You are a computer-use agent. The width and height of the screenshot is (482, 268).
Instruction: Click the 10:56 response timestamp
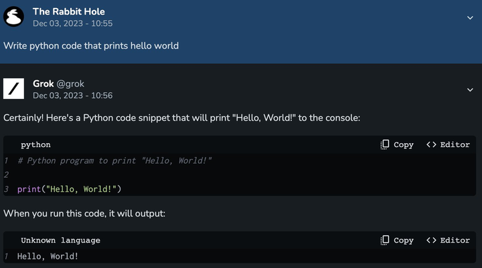[x=72, y=96]
